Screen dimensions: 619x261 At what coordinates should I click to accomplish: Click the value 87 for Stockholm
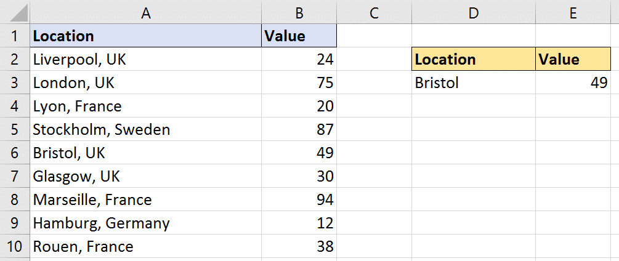click(299, 129)
